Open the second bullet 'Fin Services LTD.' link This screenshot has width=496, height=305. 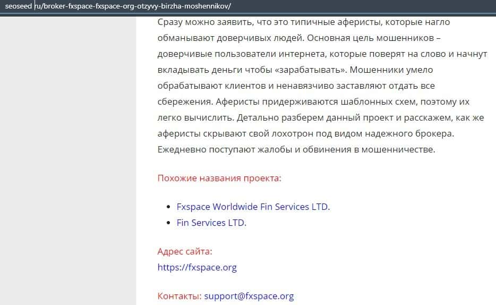pos(211,223)
